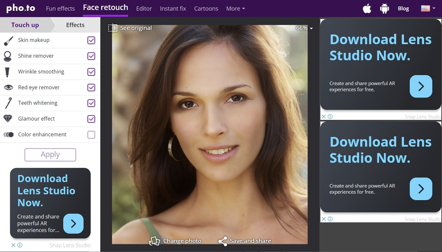442x252 pixels.
Task: Open ad info on lower-right ad
Action: point(330,219)
